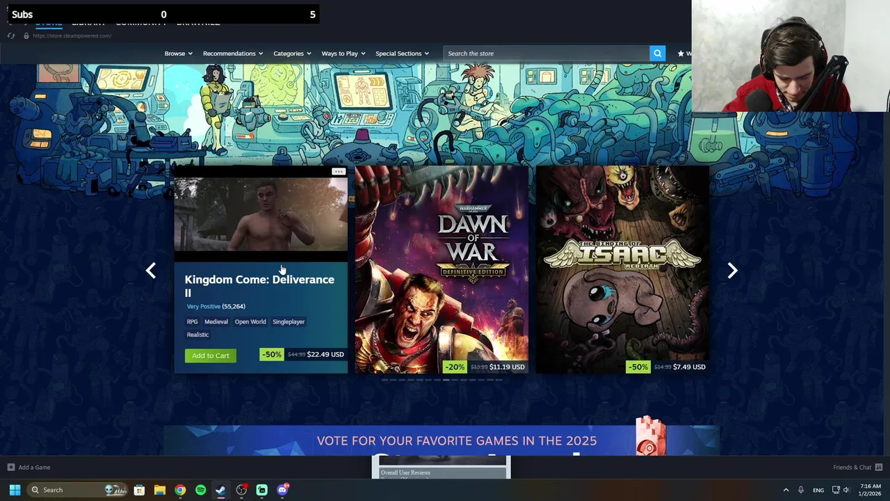890x501 pixels.
Task: Click the -50% badge on Kingdom Come
Action: pos(271,354)
